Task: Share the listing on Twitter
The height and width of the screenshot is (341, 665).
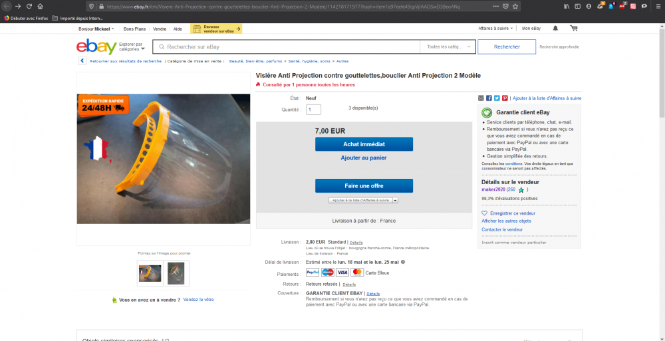Action: [x=497, y=98]
